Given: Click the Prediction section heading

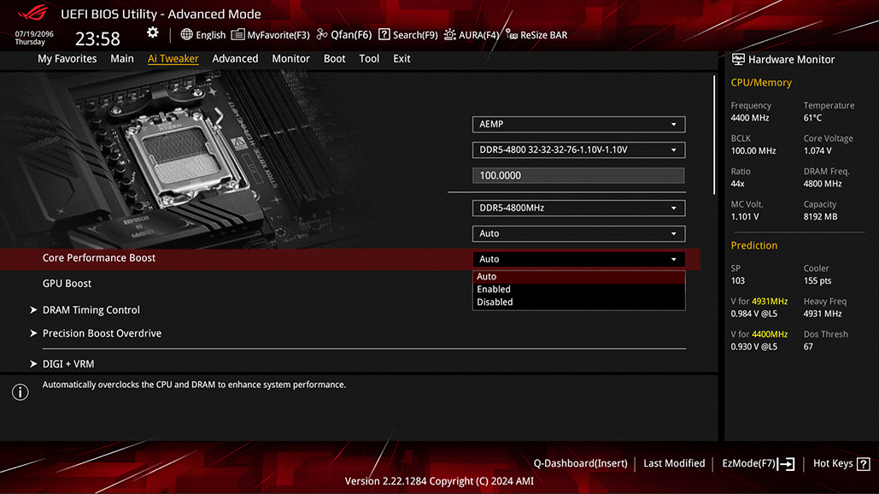Looking at the screenshot, I should pyautogui.click(x=754, y=245).
